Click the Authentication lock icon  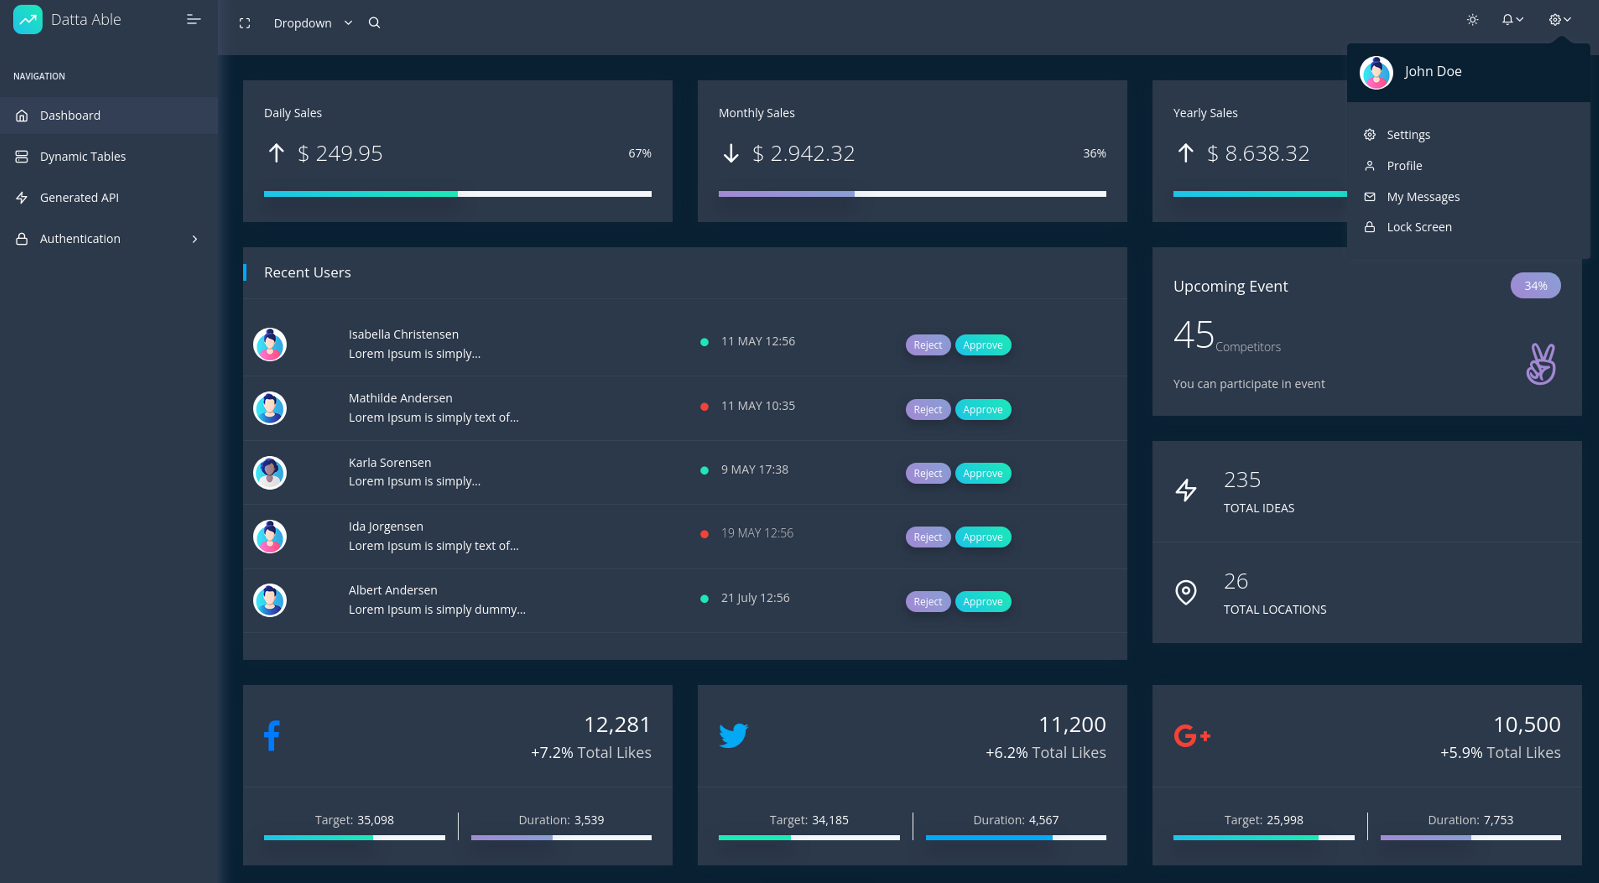[x=22, y=239]
